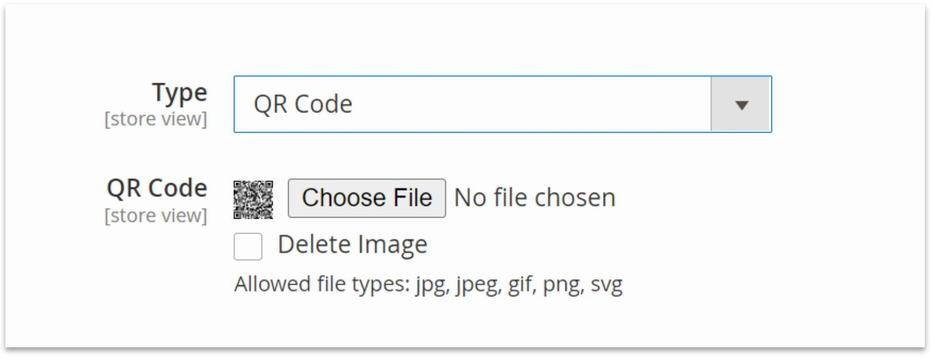Expand the Type list with the triangle button
932x359 pixels.
[741, 105]
